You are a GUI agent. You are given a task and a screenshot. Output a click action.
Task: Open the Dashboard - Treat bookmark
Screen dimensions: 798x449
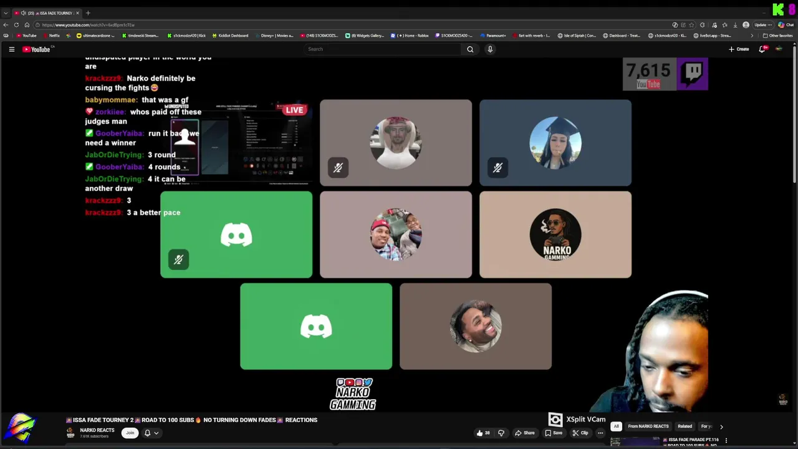[x=622, y=36]
